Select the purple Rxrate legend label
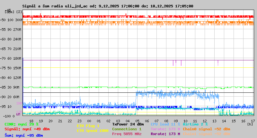The width and height of the screenshot is (257, 138). coord(165,134)
